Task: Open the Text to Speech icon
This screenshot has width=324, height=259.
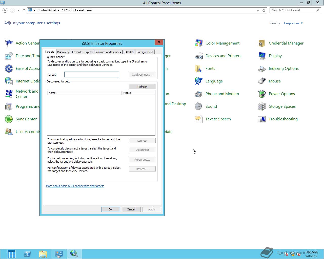Action: (x=199, y=119)
